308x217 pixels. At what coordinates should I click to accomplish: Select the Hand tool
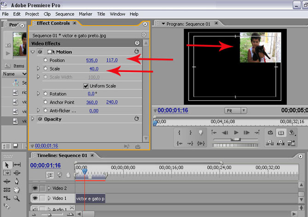point(17,189)
